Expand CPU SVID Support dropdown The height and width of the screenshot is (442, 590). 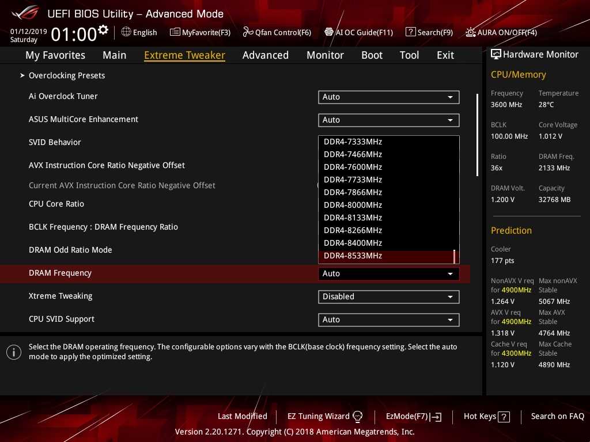point(388,320)
